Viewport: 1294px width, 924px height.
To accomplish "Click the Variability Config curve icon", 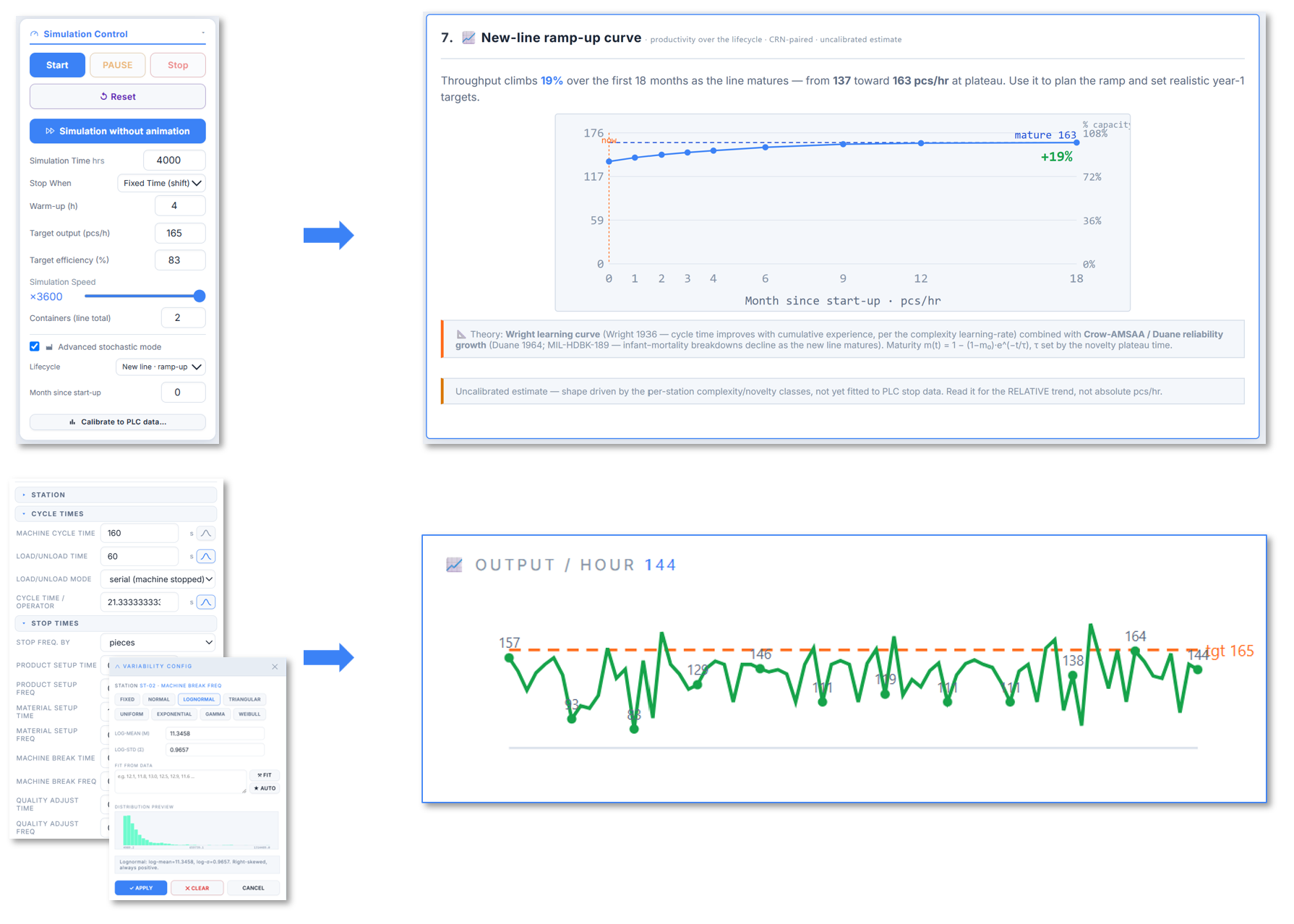I will pyautogui.click(x=118, y=667).
